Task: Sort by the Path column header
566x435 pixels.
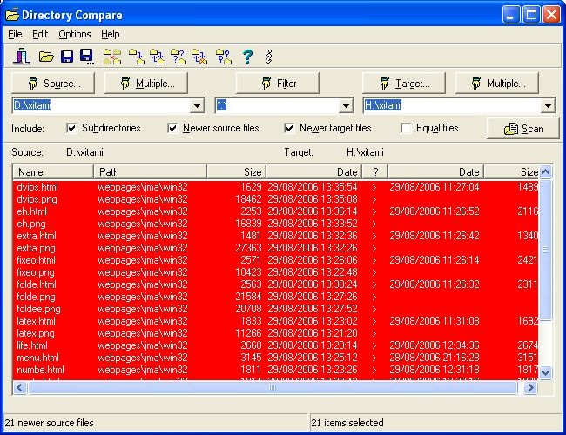Action: pos(150,172)
